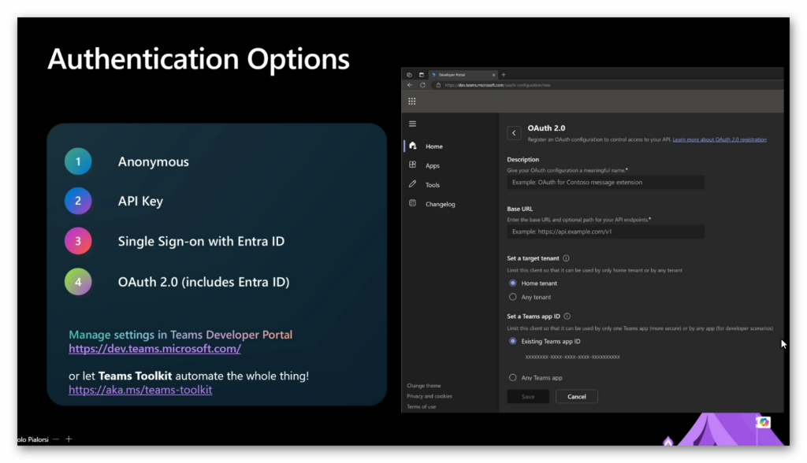The width and height of the screenshot is (807, 463).
Task: Click the Apps grid icon in sidebar
Action: 413,165
